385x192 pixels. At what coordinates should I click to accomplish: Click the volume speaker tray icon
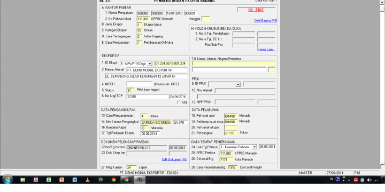point(369,180)
